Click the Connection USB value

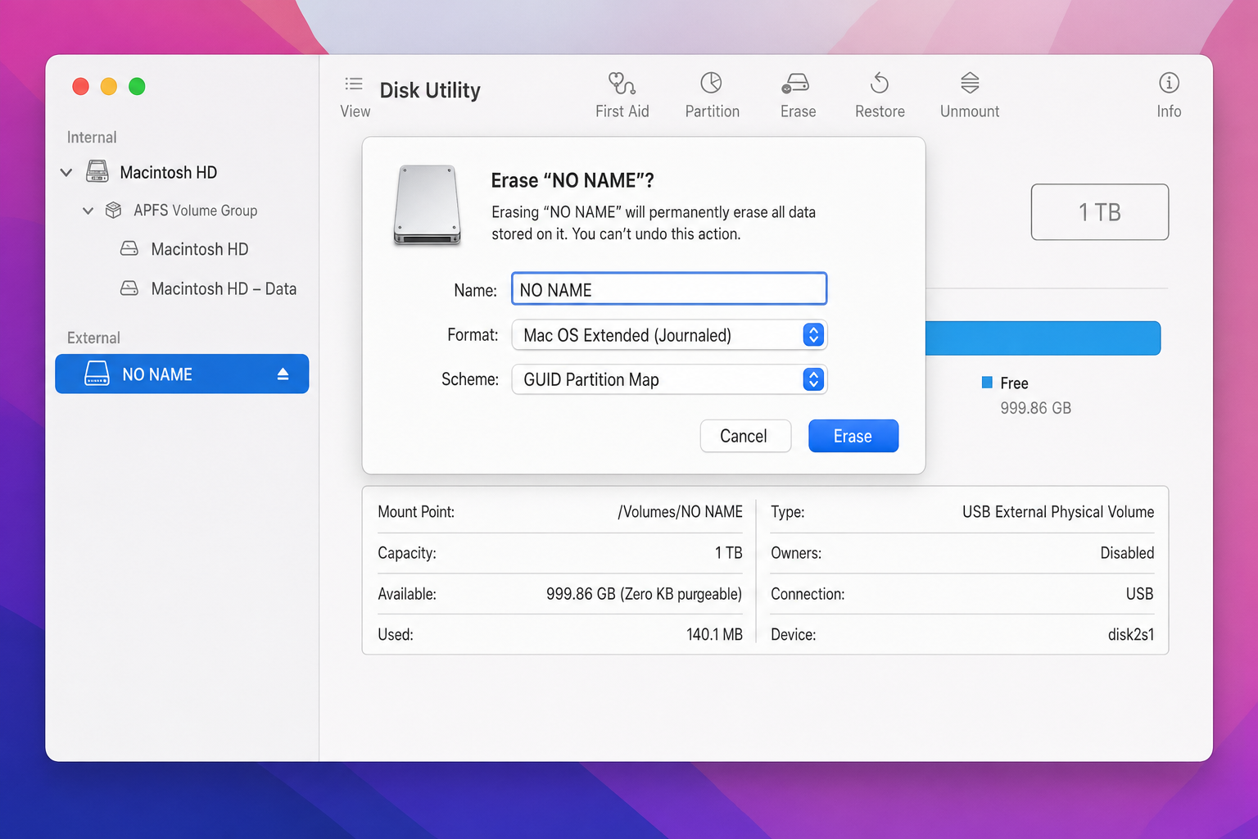[1139, 594]
